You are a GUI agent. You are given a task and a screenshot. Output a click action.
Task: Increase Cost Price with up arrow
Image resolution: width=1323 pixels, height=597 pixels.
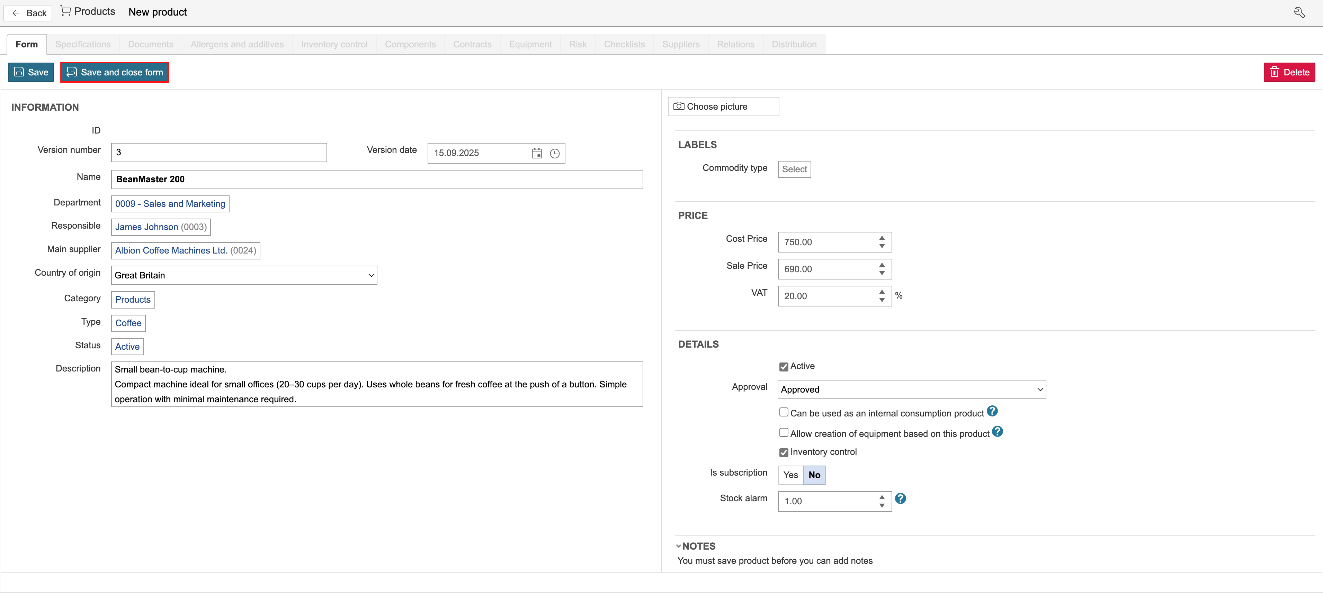pos(882,238)
